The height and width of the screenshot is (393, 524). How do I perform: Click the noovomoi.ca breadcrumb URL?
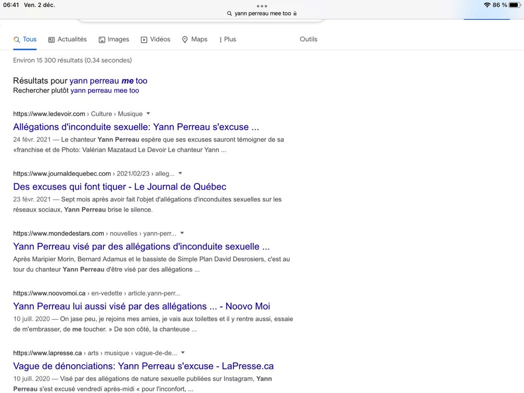(97, 293)
